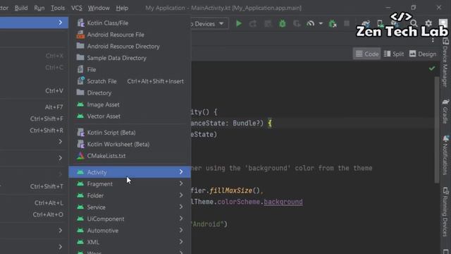Open the Device Manager side panel
This screenshot has height=254, width=451.
pos(445,63)
